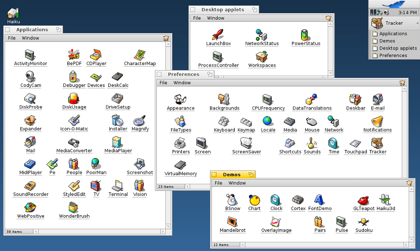Open DiskProbe in Applications

(x=30, y=98)
